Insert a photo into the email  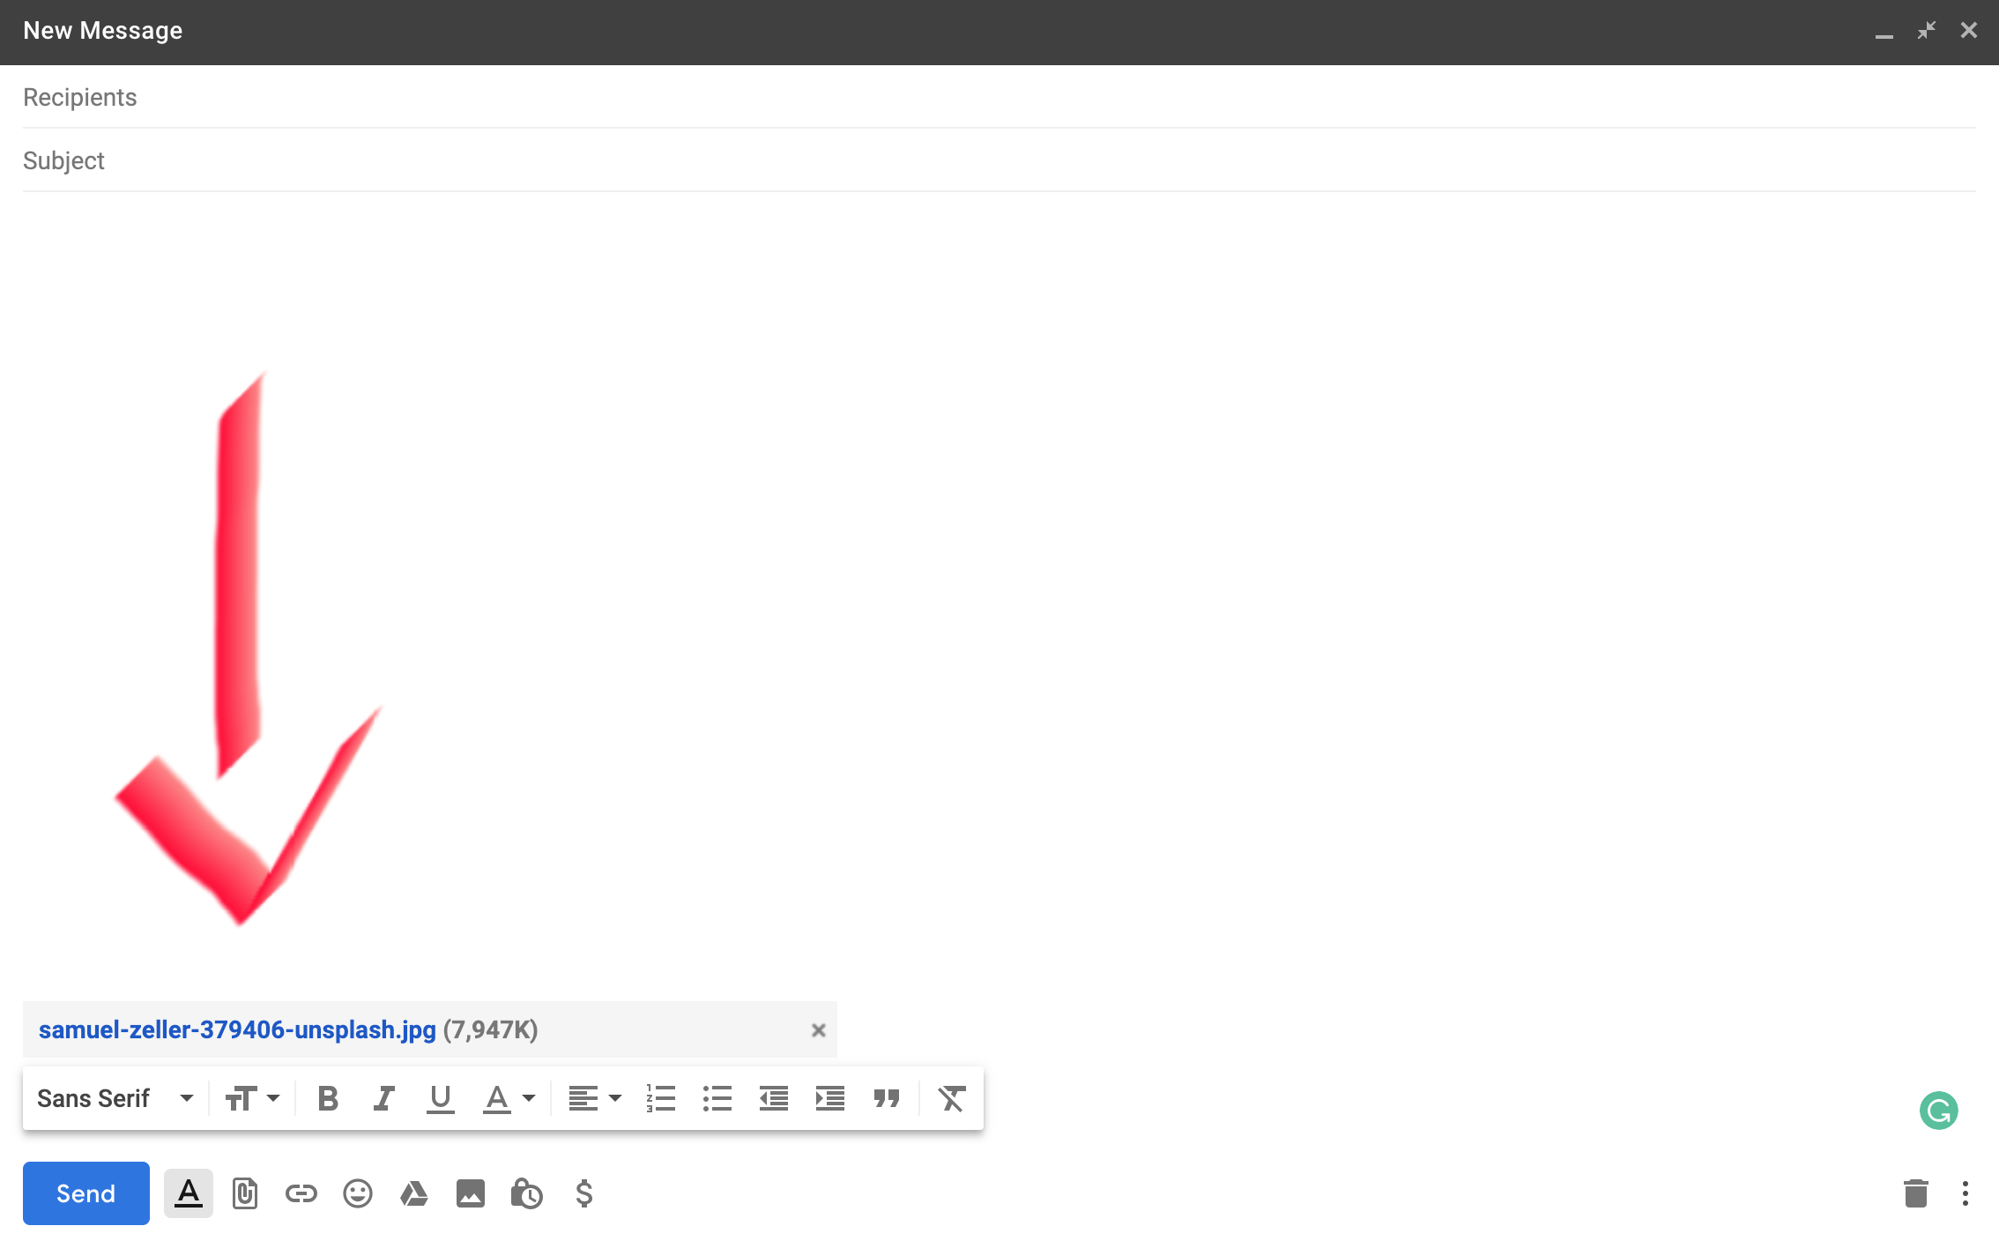coord(470,1193)
